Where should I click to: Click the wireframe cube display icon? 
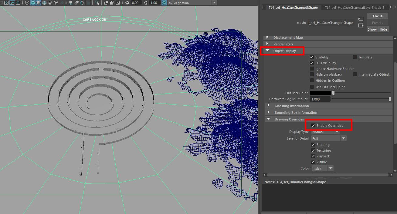point(27,3)
